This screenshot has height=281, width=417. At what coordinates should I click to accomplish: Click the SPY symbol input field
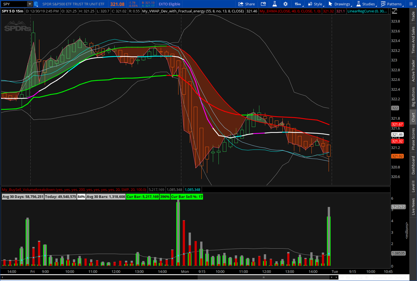(14, 4)
